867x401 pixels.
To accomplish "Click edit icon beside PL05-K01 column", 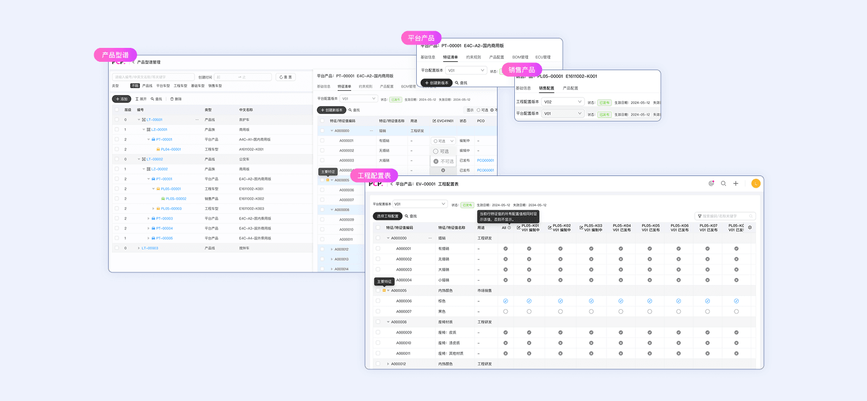I will pos(519,227).
